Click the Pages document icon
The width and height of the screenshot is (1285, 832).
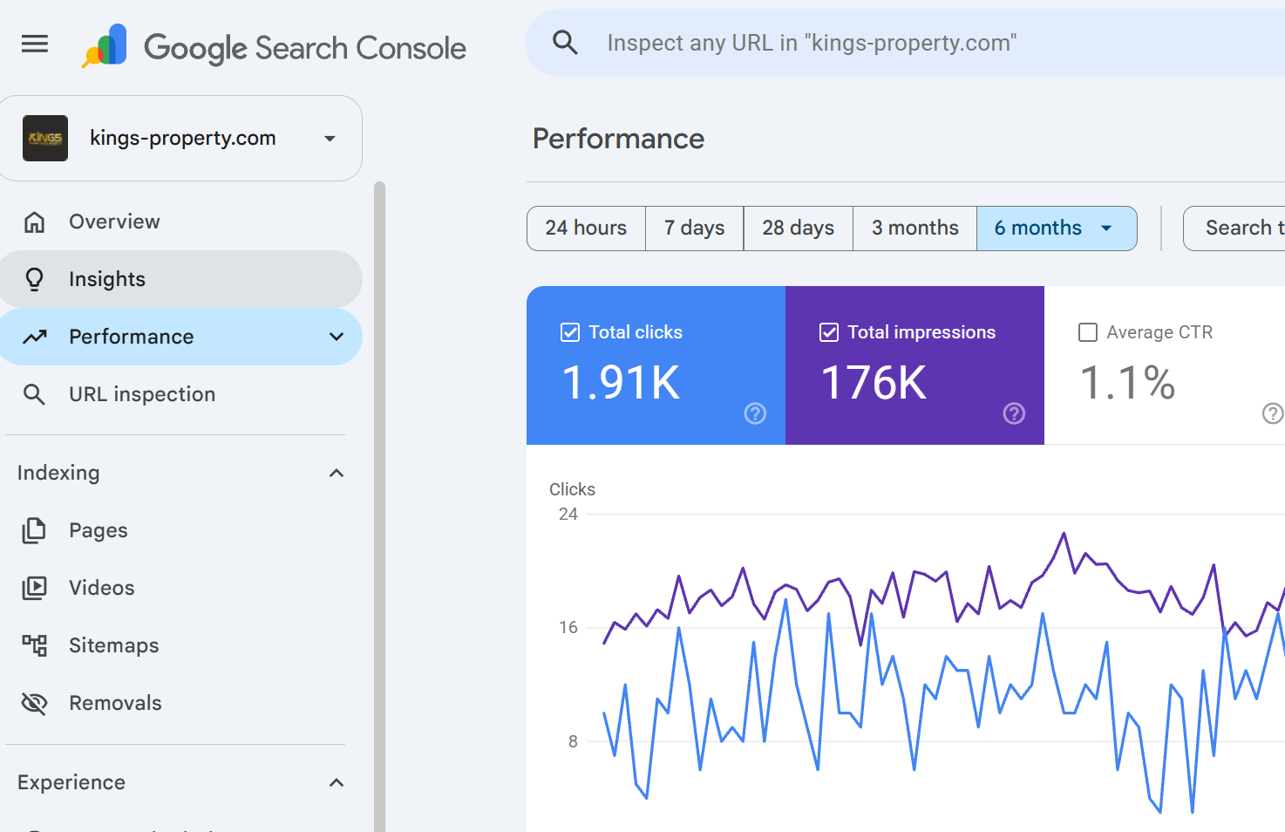(34, 530)
